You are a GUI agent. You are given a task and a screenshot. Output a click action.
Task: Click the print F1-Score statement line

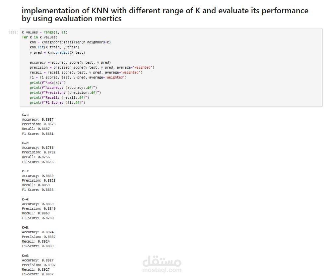(x=57, y=102)
